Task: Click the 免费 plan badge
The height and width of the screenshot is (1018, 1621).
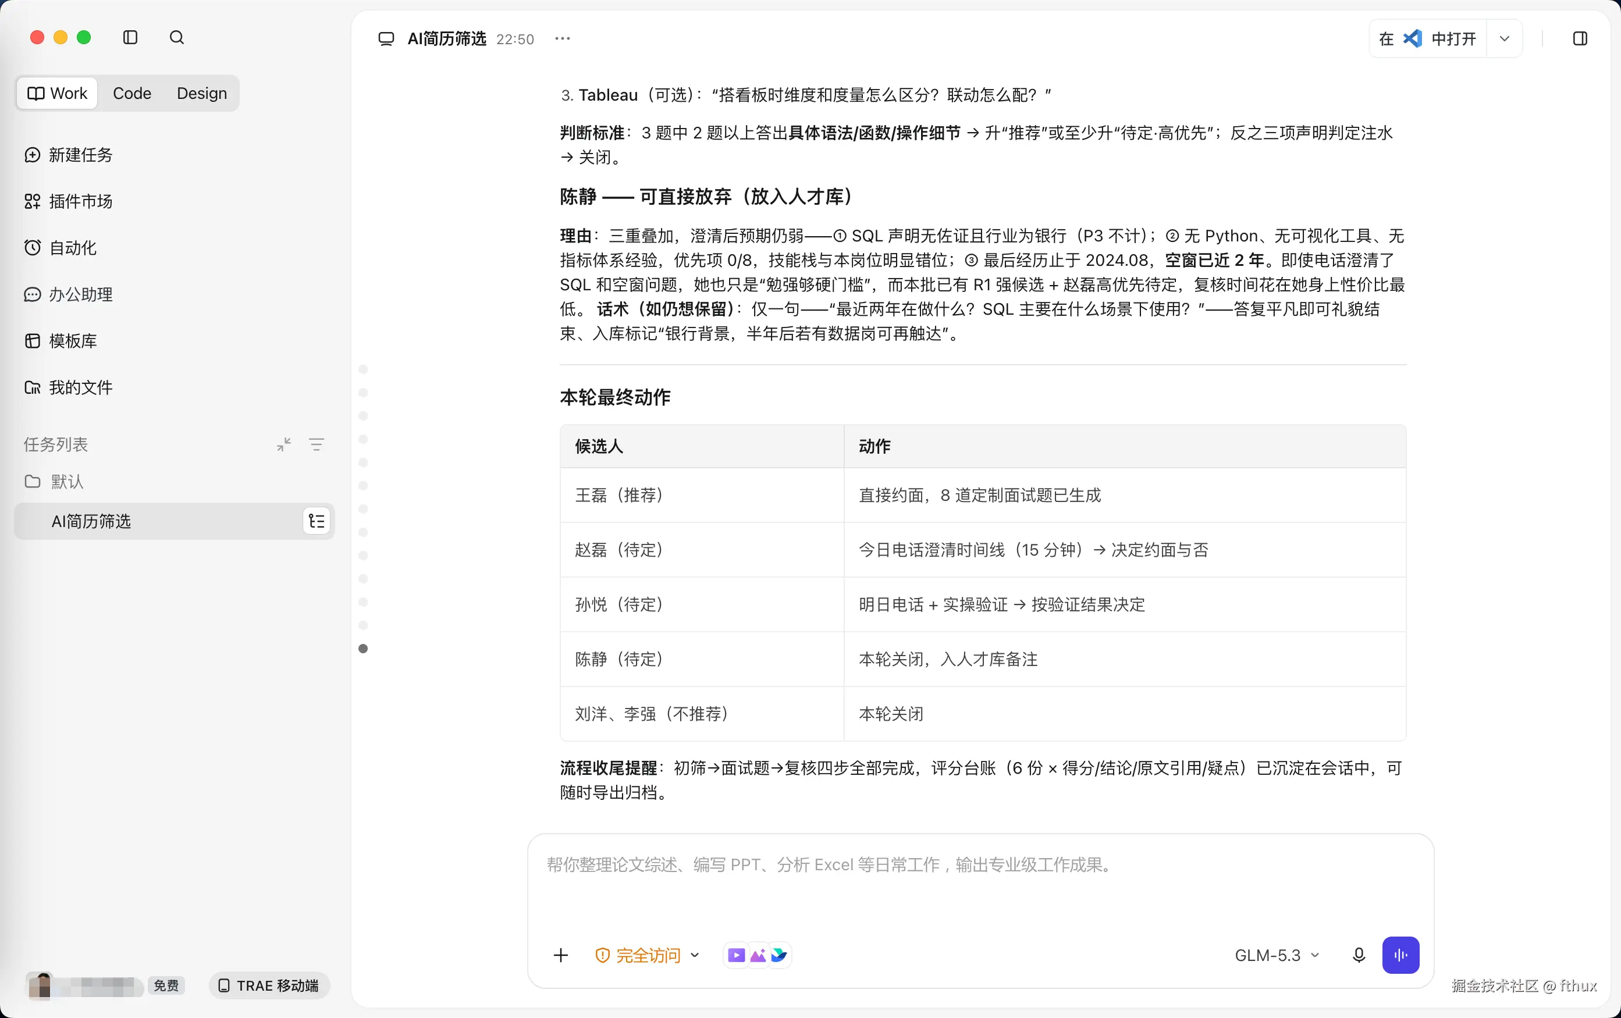Action: 166,985
